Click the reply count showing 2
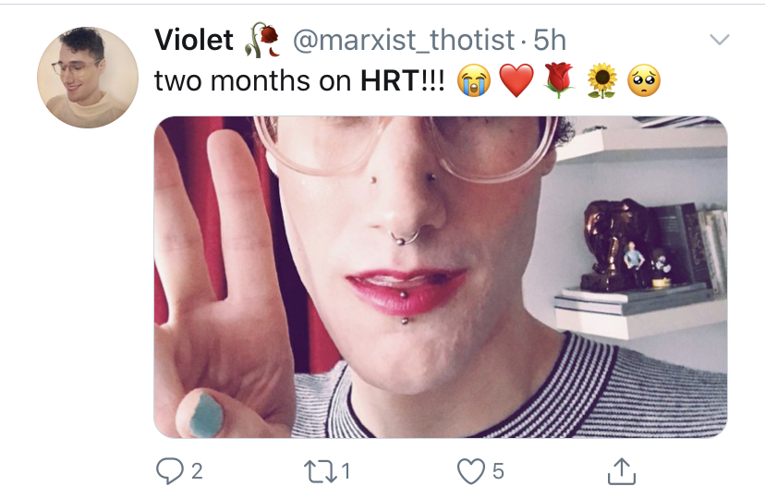 coord(197,471)
